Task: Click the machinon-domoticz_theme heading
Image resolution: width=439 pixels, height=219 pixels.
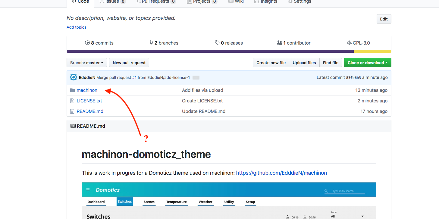Action: click(x=146, y=154)
